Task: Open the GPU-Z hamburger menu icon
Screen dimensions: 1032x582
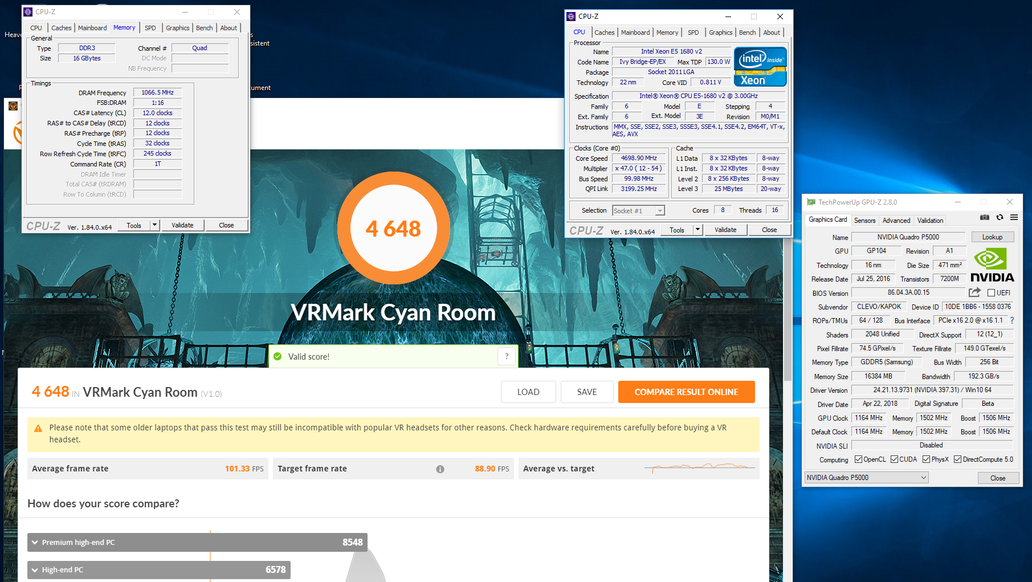Action: (x=1014, y=217)
